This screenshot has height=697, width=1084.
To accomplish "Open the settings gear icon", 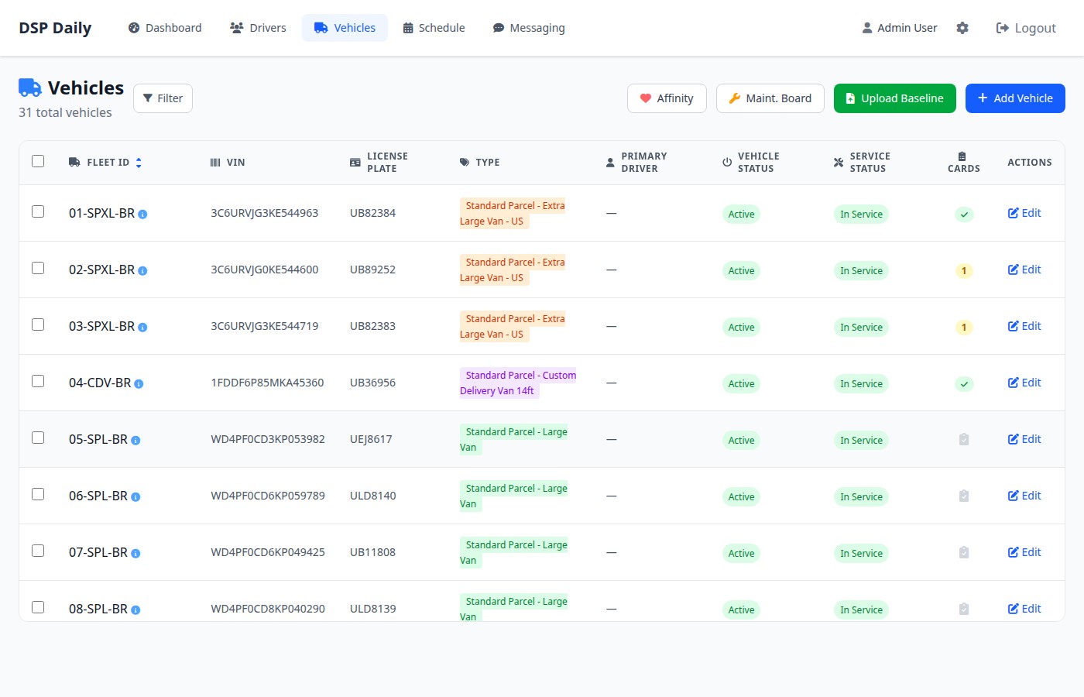I will [x=962, y=27].
